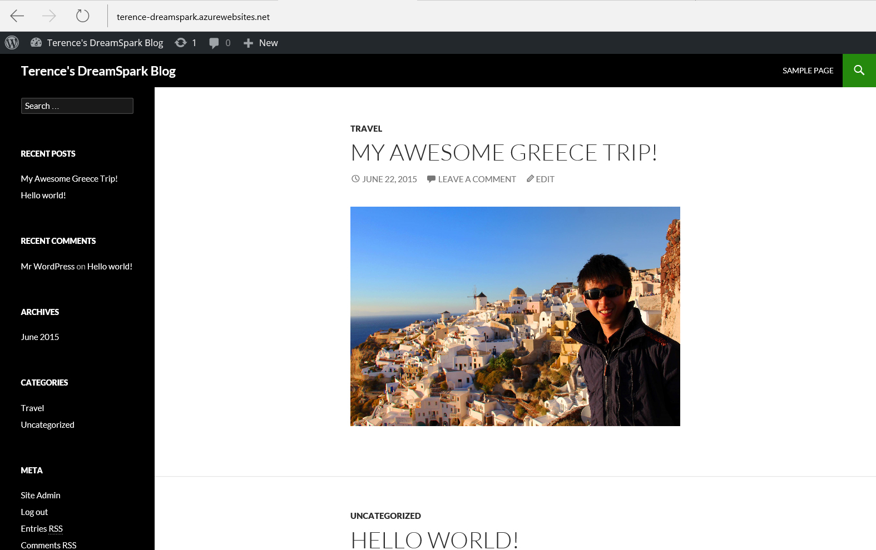
Task: Open the MY AWESOME GREECE TRIP! post title
Action: [504, 153]
